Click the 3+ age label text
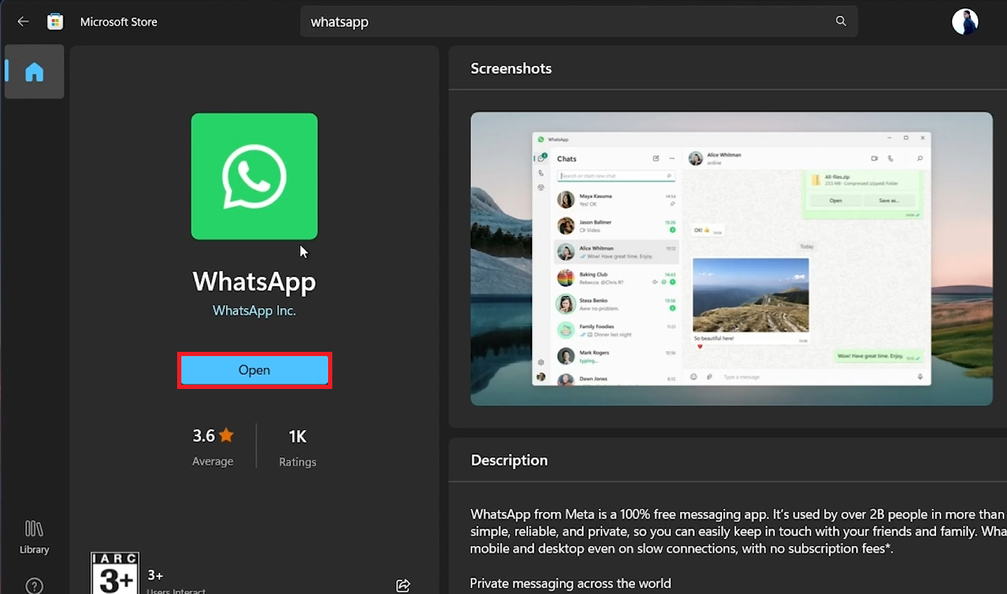 coord(155,575)
